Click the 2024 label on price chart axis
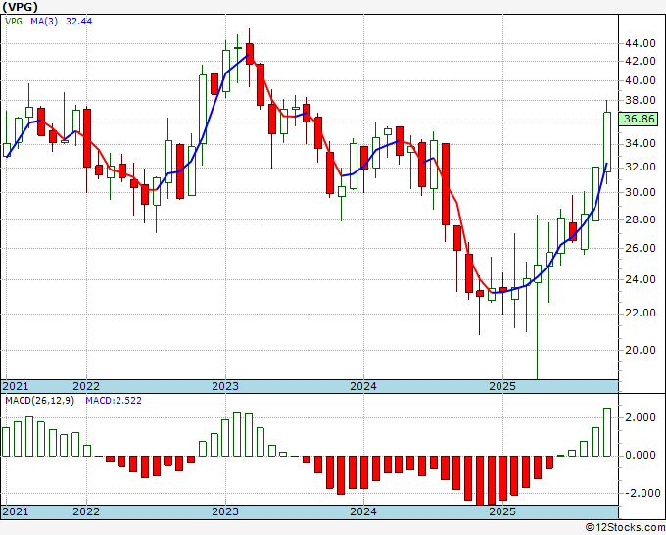The width and height of the screenshot is (666, 535). coord(363,386)
